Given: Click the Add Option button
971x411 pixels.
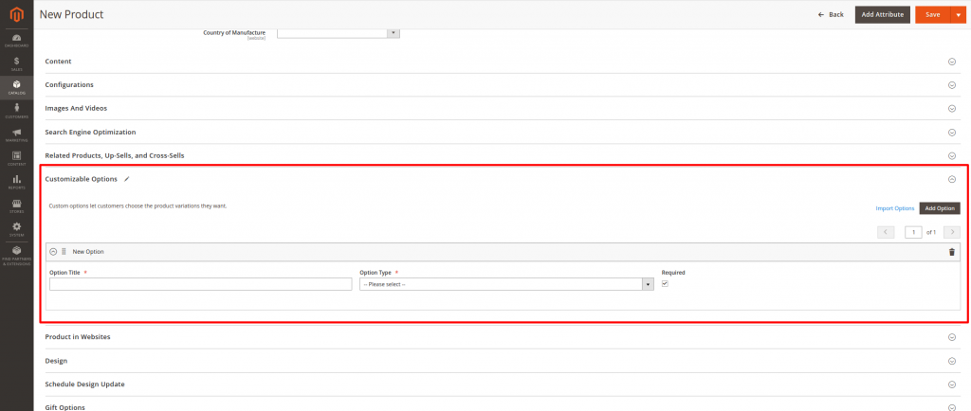Looking at the screenshot, I should click(x=940, y=208).
